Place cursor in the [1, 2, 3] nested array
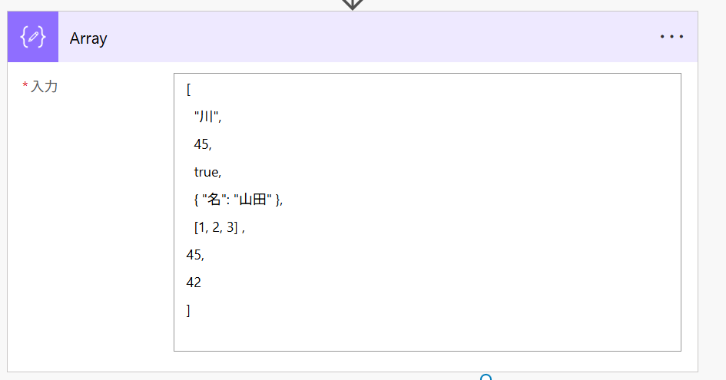 click(x=216, y=228)
